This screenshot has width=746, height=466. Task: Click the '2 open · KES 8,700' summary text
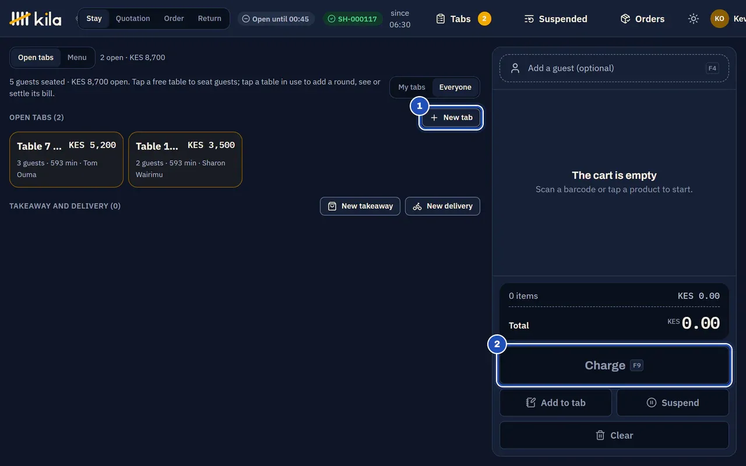pyautogui.click(x=133, y=58)
